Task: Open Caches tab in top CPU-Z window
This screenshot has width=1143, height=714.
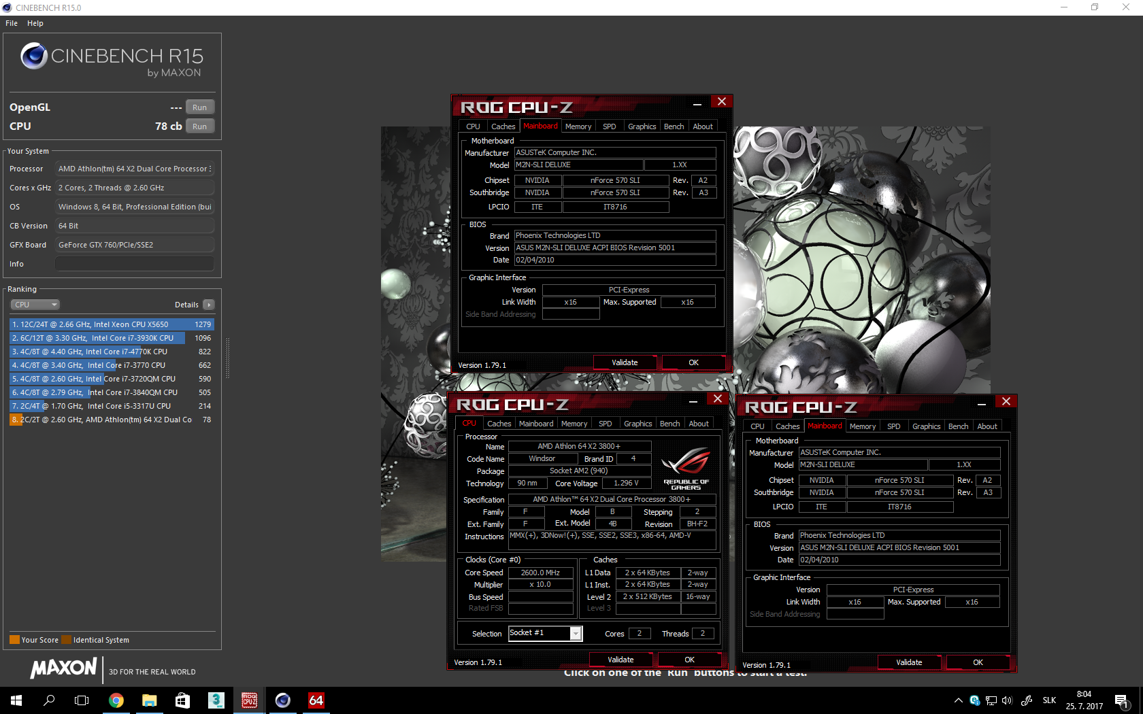Action: [503, 126]
